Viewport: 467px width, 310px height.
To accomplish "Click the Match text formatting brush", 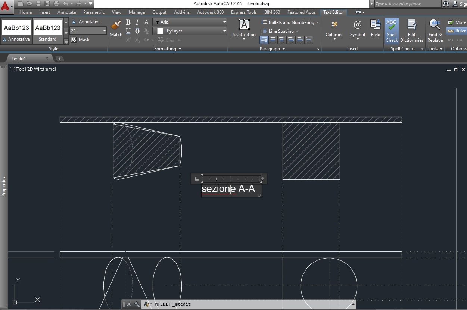I will tap(116, 28).
